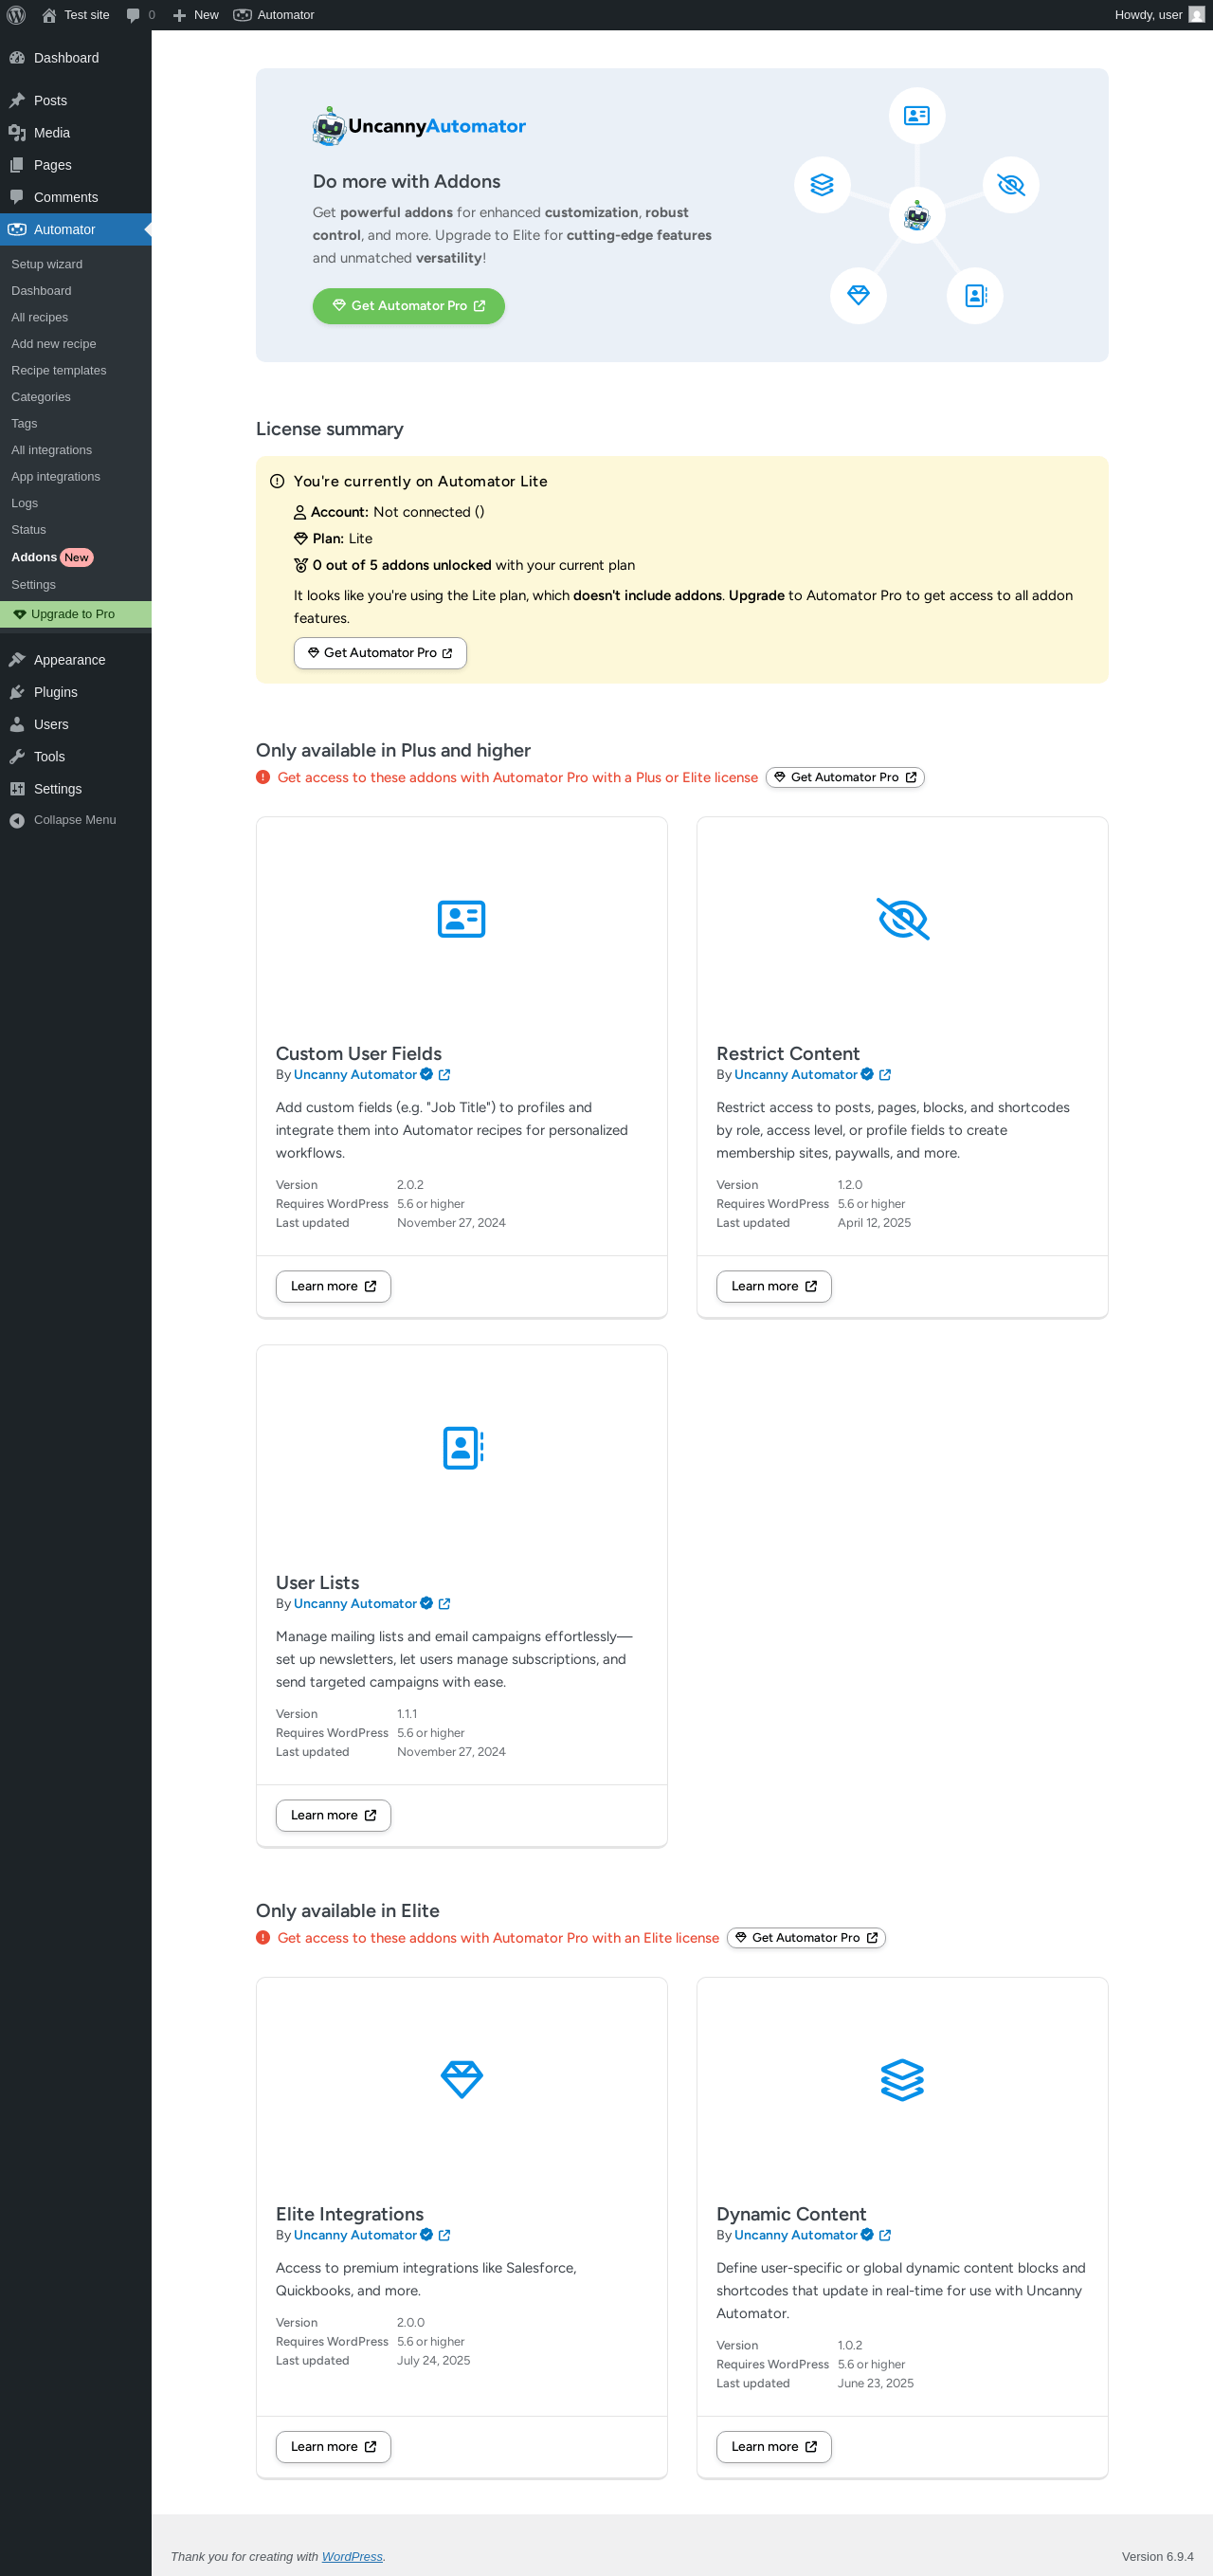Click the Elite Integrations diamond icon
This screenshot has height=2576, width=1213.
tap(462, 2079)
